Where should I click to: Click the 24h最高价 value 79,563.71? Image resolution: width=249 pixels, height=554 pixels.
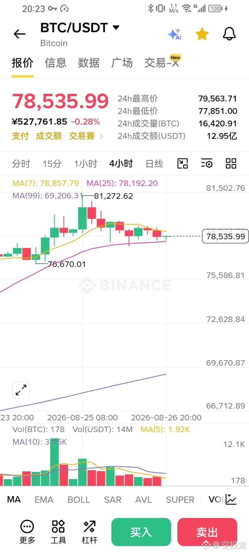[x=218, y=99]
